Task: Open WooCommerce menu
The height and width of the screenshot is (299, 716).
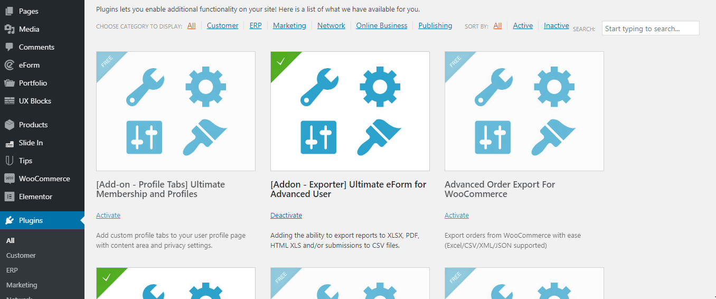Action: (42, 179)
